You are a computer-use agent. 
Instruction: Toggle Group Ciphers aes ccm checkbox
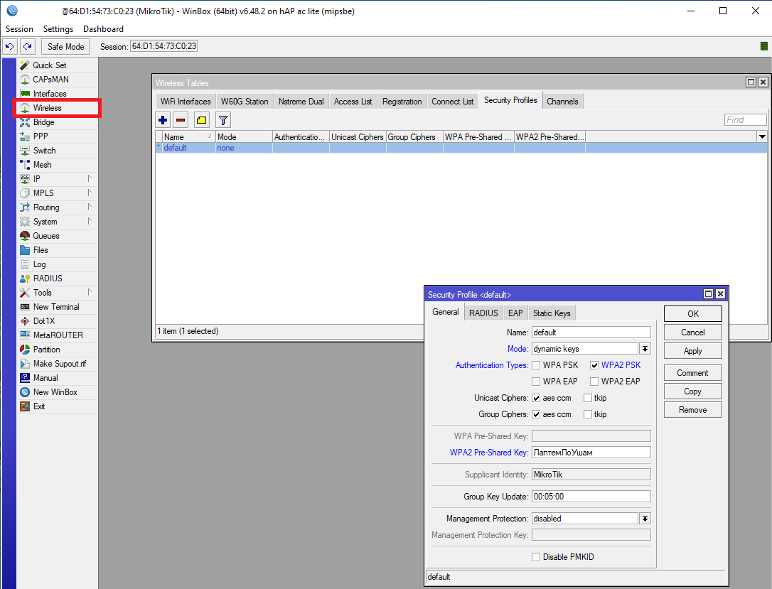click(x=536, y=414)
